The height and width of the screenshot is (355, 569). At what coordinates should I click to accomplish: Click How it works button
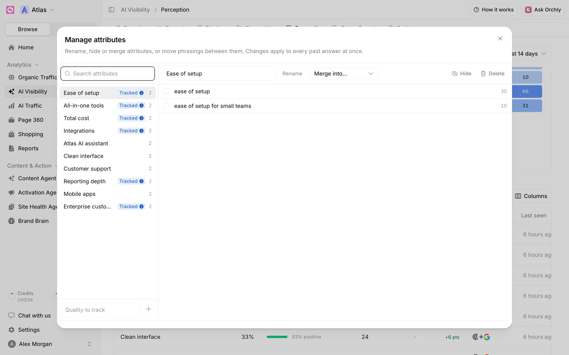tap(494, 10)
